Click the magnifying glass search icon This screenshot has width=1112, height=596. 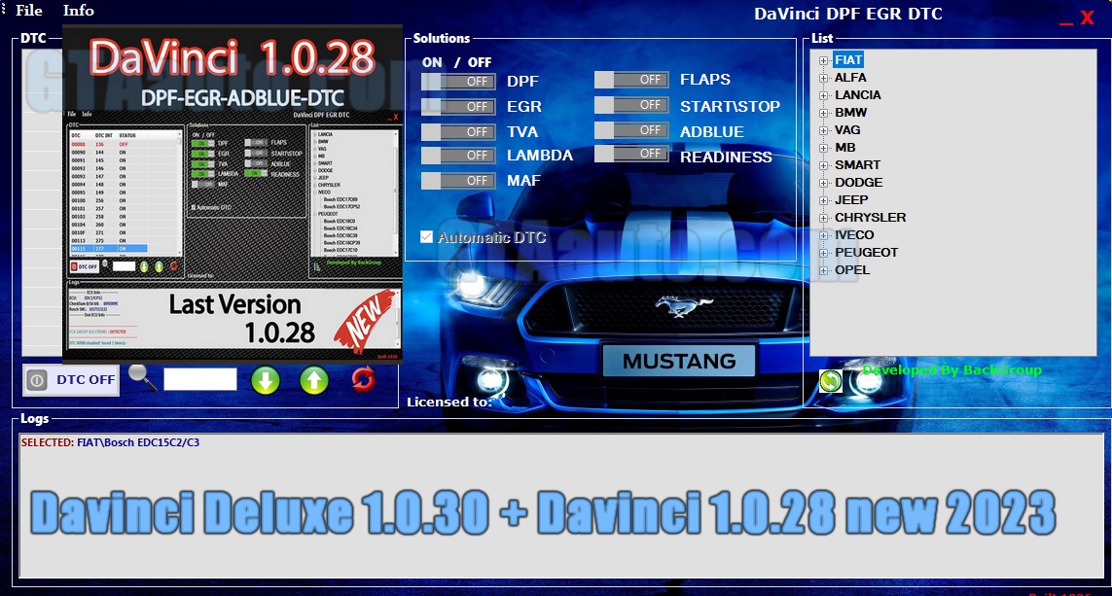[142, 377]
